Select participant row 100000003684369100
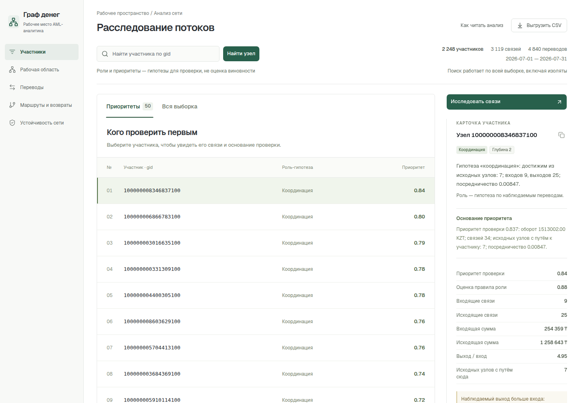Viewport: 580px width, 403px height. [266, 374]
